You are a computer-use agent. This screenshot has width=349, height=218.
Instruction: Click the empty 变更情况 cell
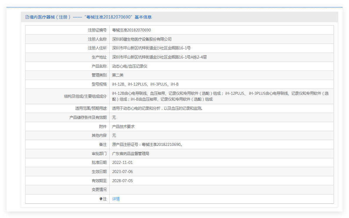coord(222,190)
